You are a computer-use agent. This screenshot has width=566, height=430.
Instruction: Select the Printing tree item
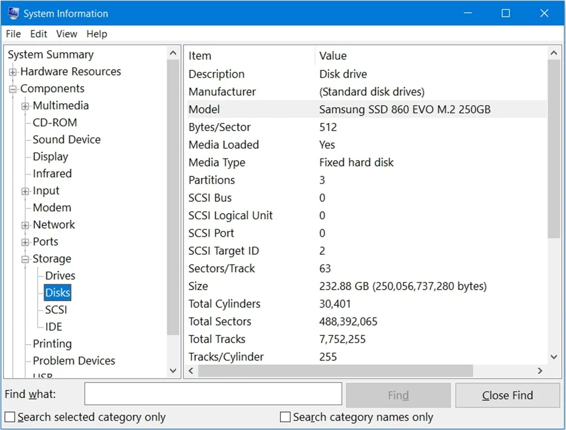point(52,344)
